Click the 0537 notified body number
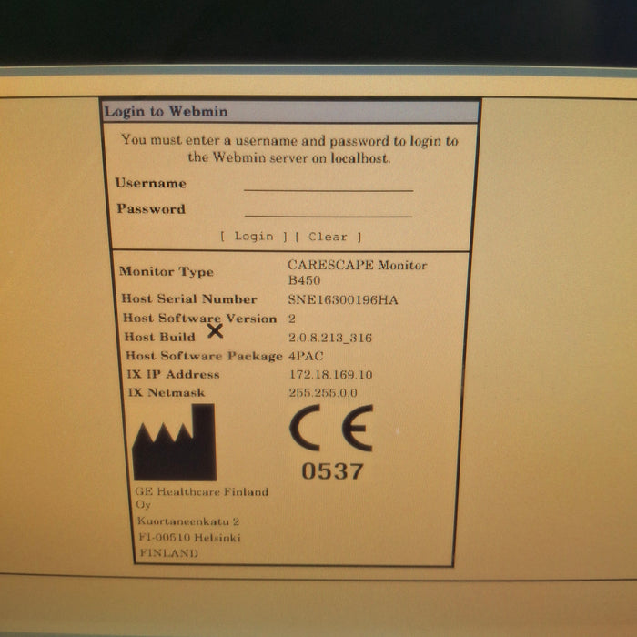This screenshot has width=637, height=637. (332, 471)
